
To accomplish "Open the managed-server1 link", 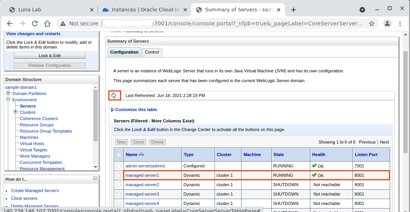I will (142, 175).
